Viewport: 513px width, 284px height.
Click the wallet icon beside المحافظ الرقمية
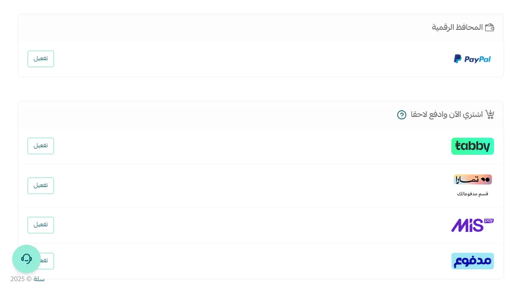[x=489, y=27]
